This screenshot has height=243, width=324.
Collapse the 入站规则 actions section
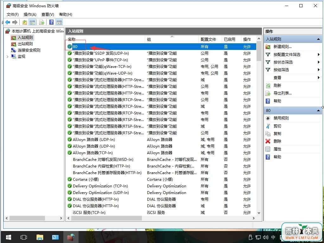[318, 39]
